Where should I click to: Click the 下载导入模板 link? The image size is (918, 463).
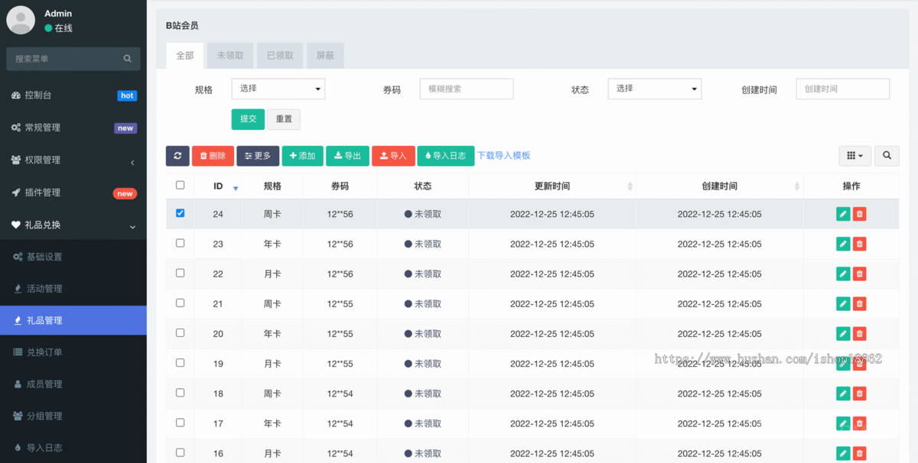(x=504, y=156)
